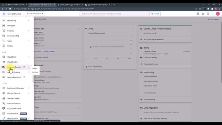Image resolution: width=222 pixels, height=125 pixels.
Task: Open the hamburger navigation menu
Action: tap(4, 14)
